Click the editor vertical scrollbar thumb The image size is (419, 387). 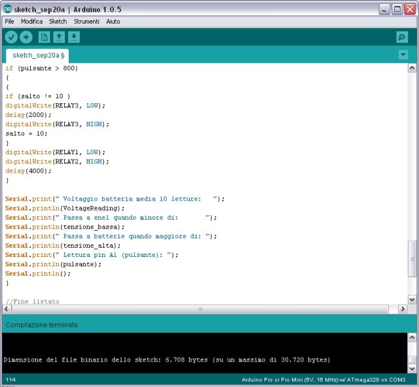[412, 259]
